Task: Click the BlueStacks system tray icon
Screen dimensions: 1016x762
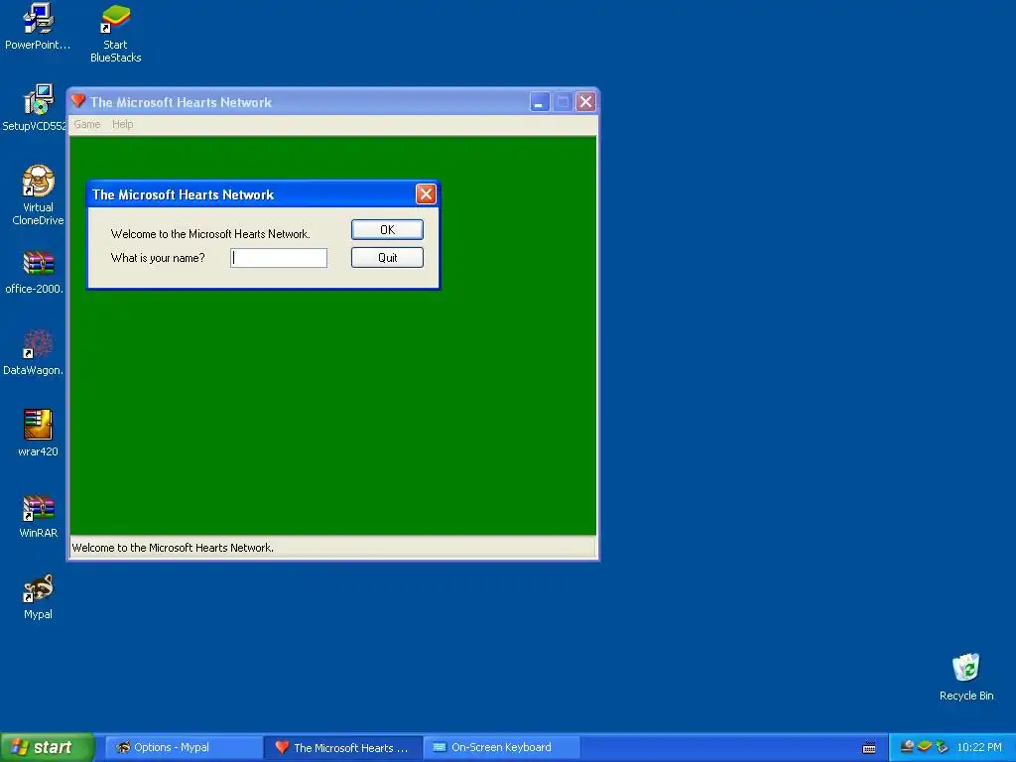Action: click(925, 747)
